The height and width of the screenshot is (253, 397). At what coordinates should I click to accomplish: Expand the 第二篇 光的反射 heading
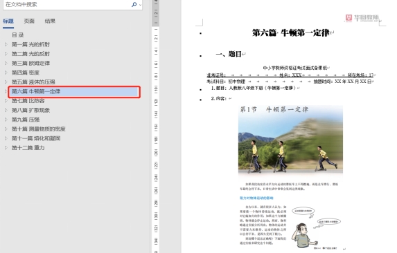pyautogui.click(x=6, y=54)
